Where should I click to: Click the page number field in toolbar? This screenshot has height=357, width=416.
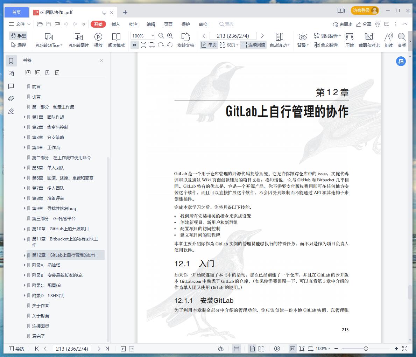[233, 36]
